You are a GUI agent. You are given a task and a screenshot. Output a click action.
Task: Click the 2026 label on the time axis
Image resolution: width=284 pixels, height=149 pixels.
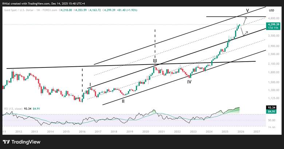241,132
